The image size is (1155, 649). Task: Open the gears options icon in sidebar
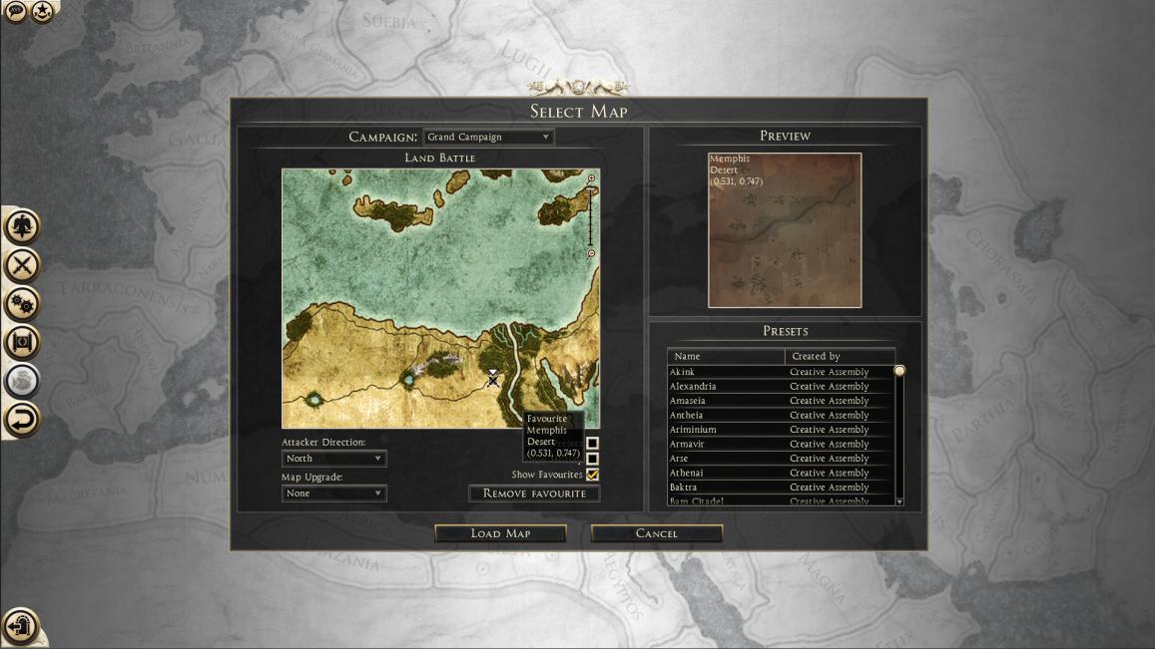[22, 302]
